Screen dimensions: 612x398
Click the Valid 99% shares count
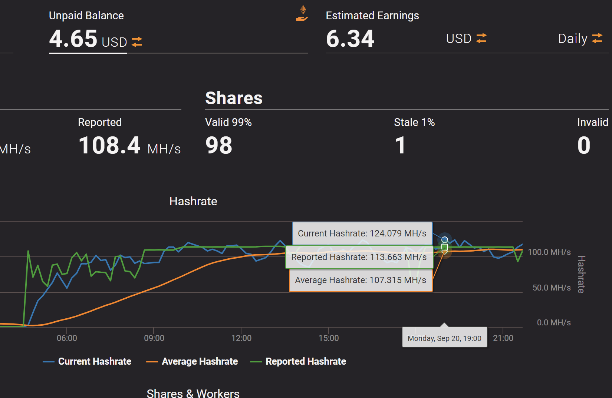tap(219, 145)
